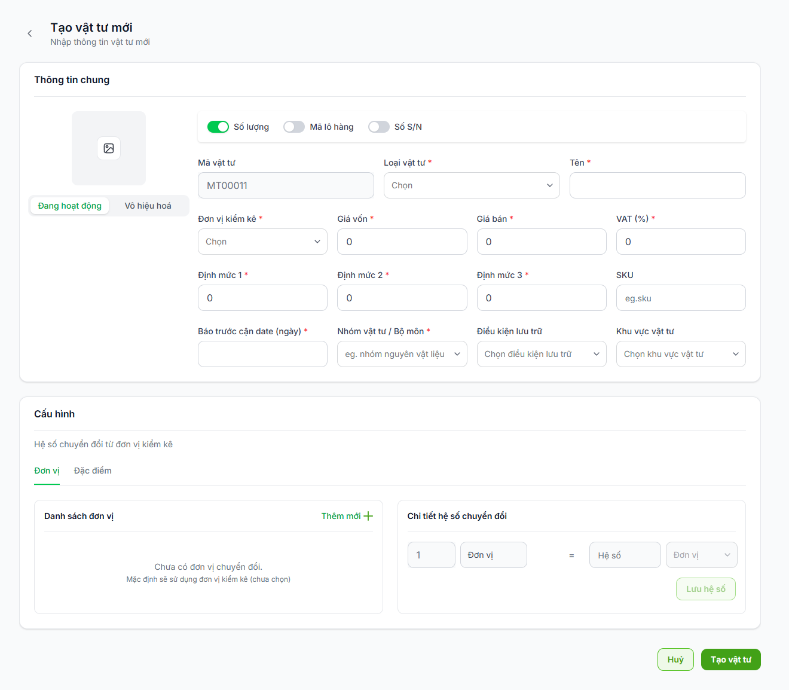Click the Tạo vật tư button
789x690 pixels.
pos(730,660)
